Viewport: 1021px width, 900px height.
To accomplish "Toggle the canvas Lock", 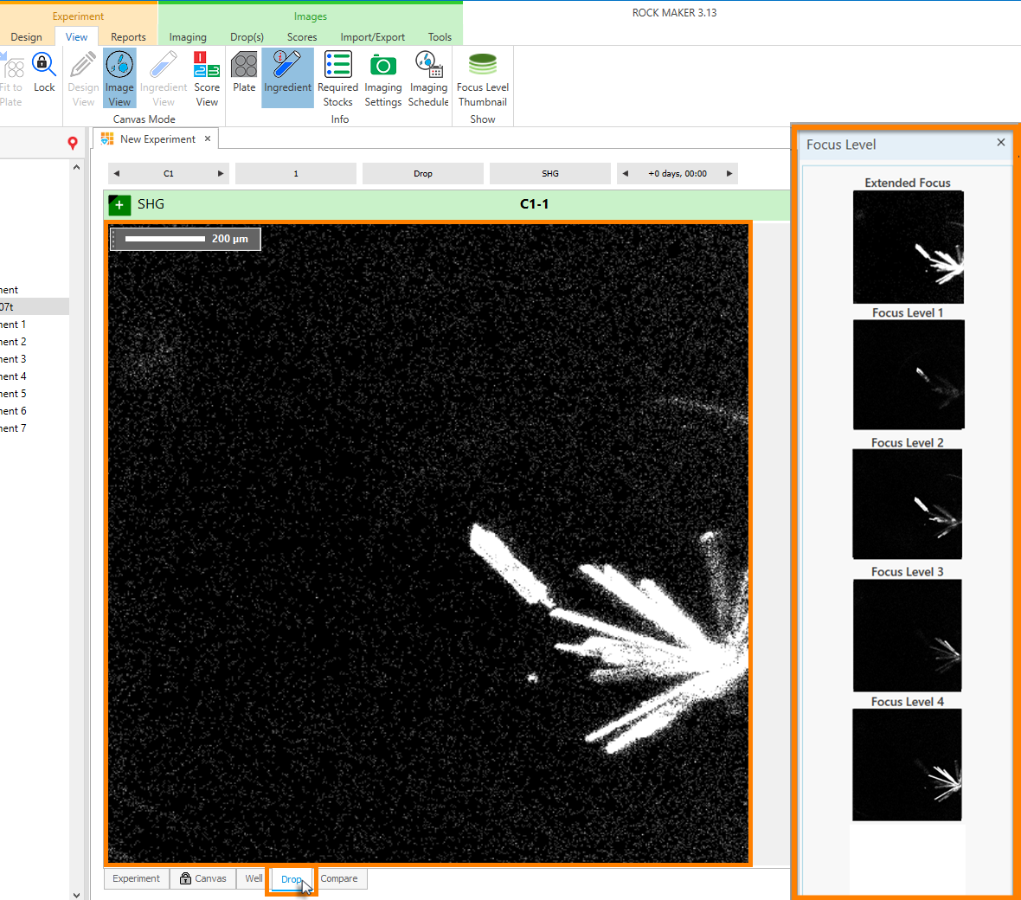I will 43,74.
